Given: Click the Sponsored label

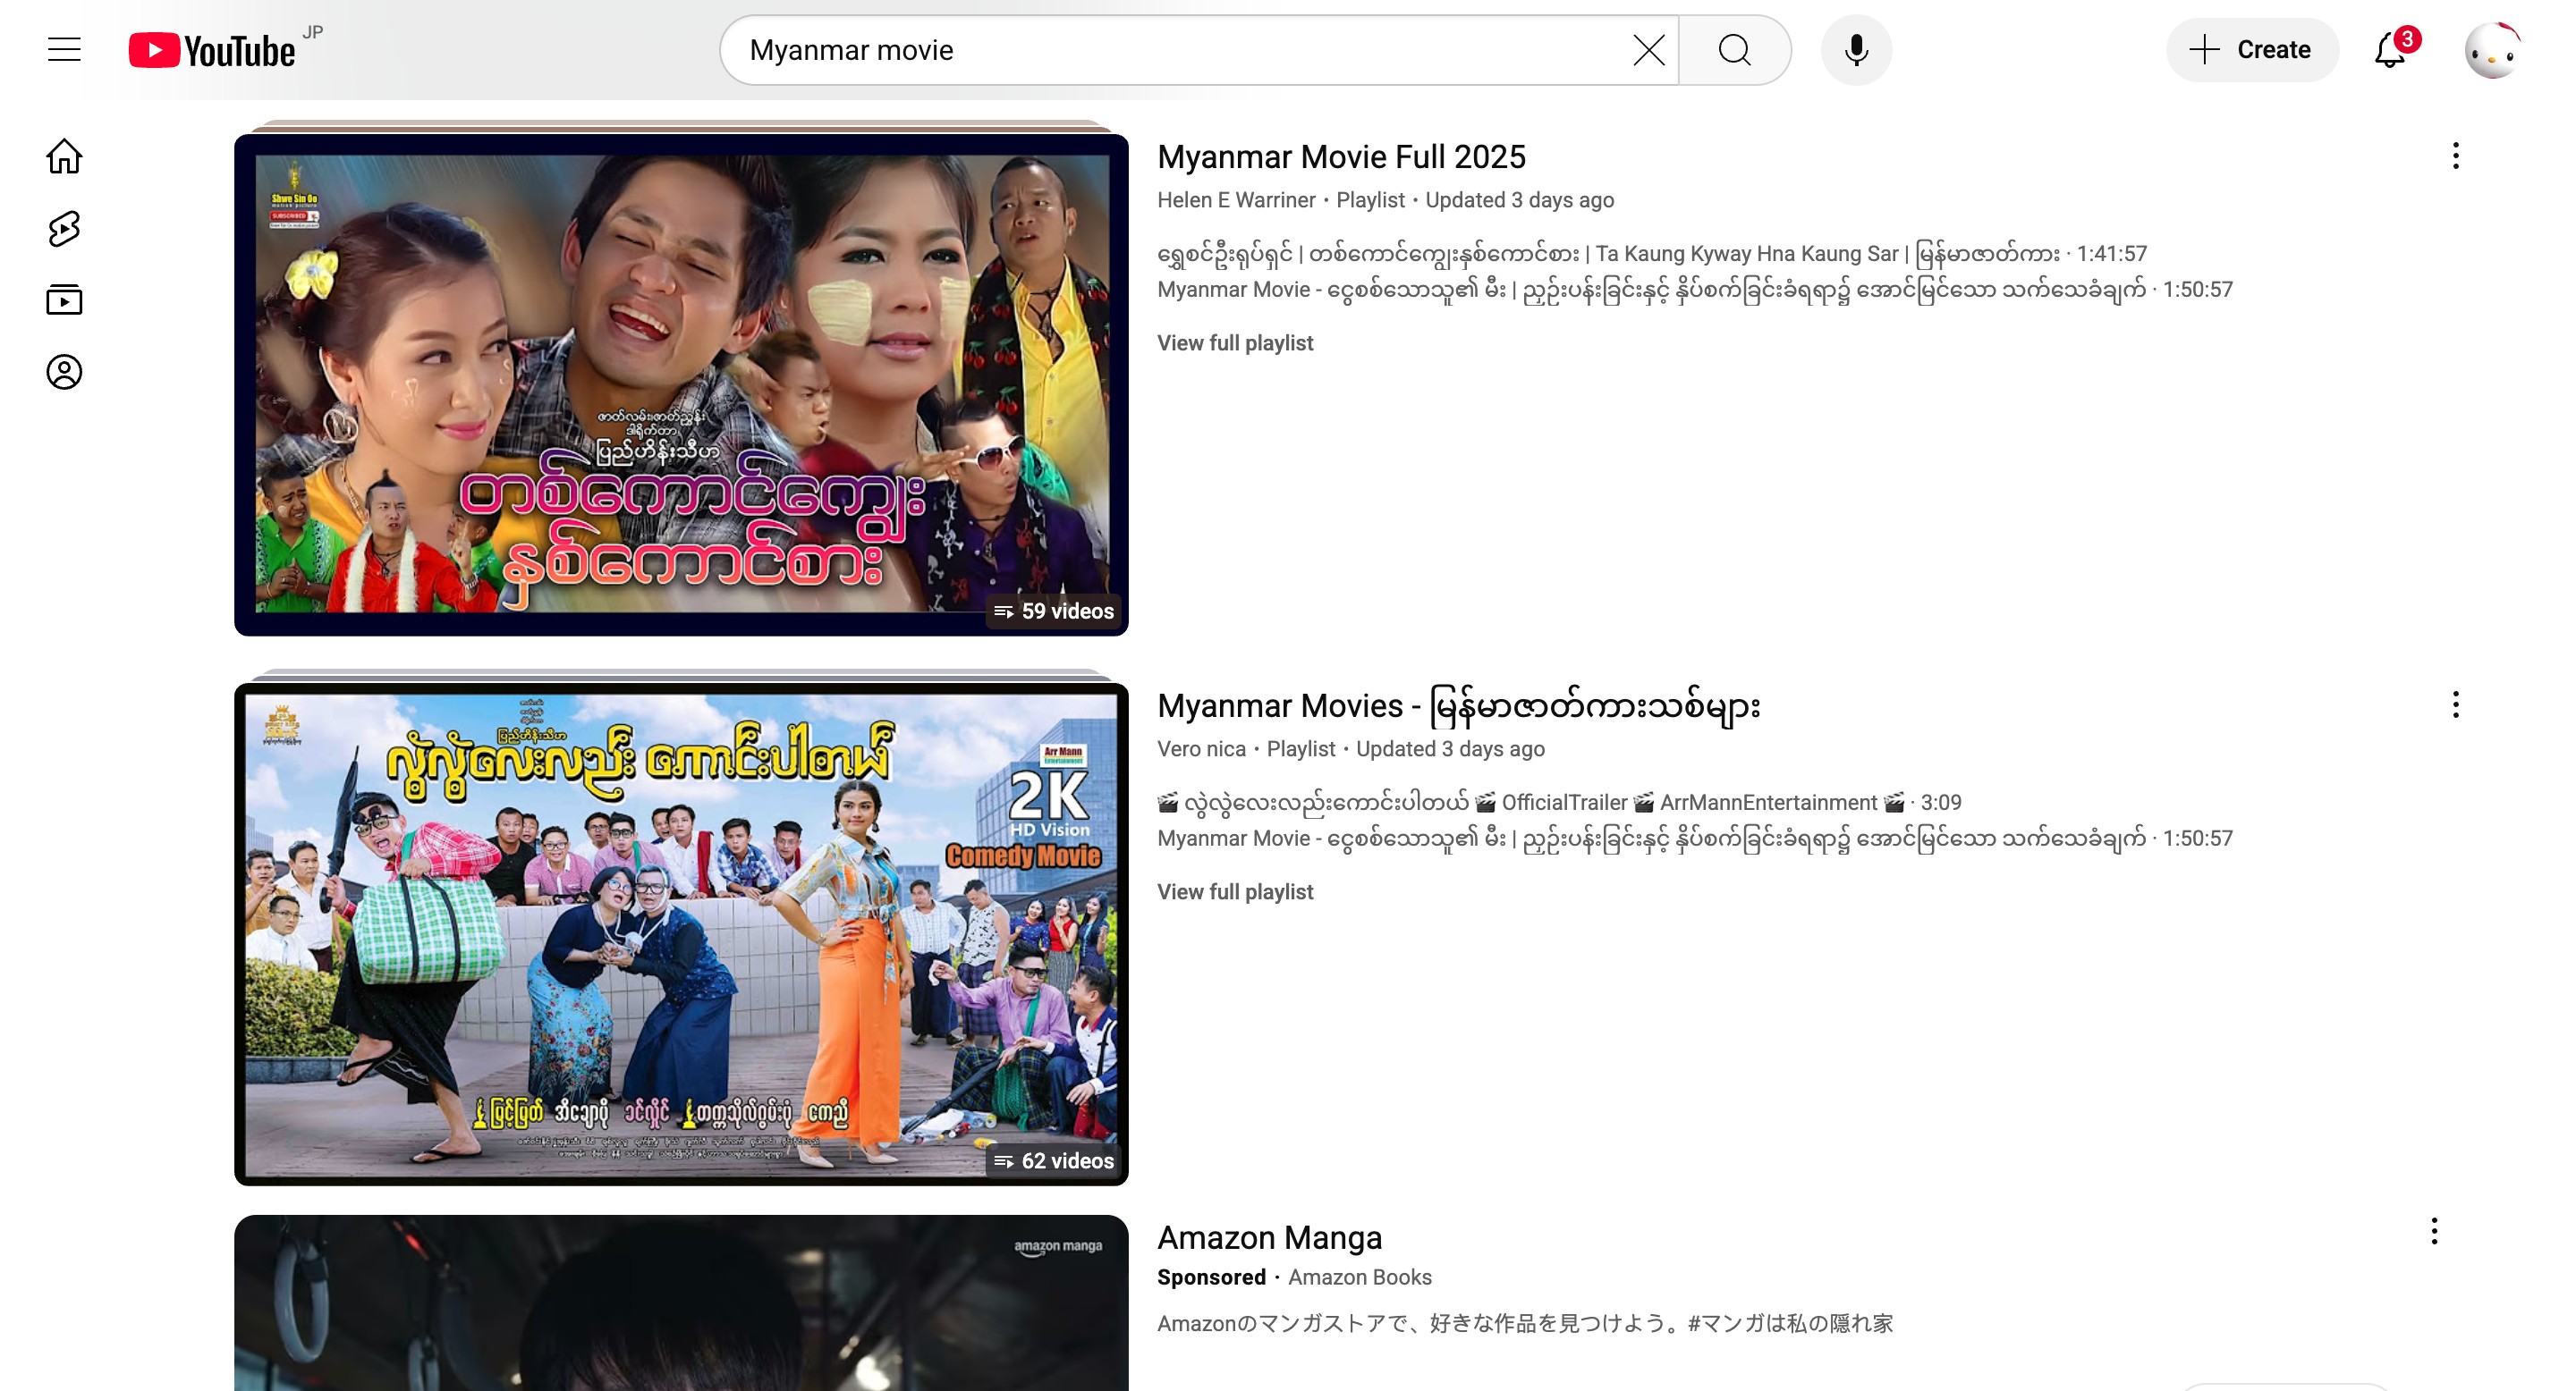Looking at the screenshot, I should point(1211,1277).
